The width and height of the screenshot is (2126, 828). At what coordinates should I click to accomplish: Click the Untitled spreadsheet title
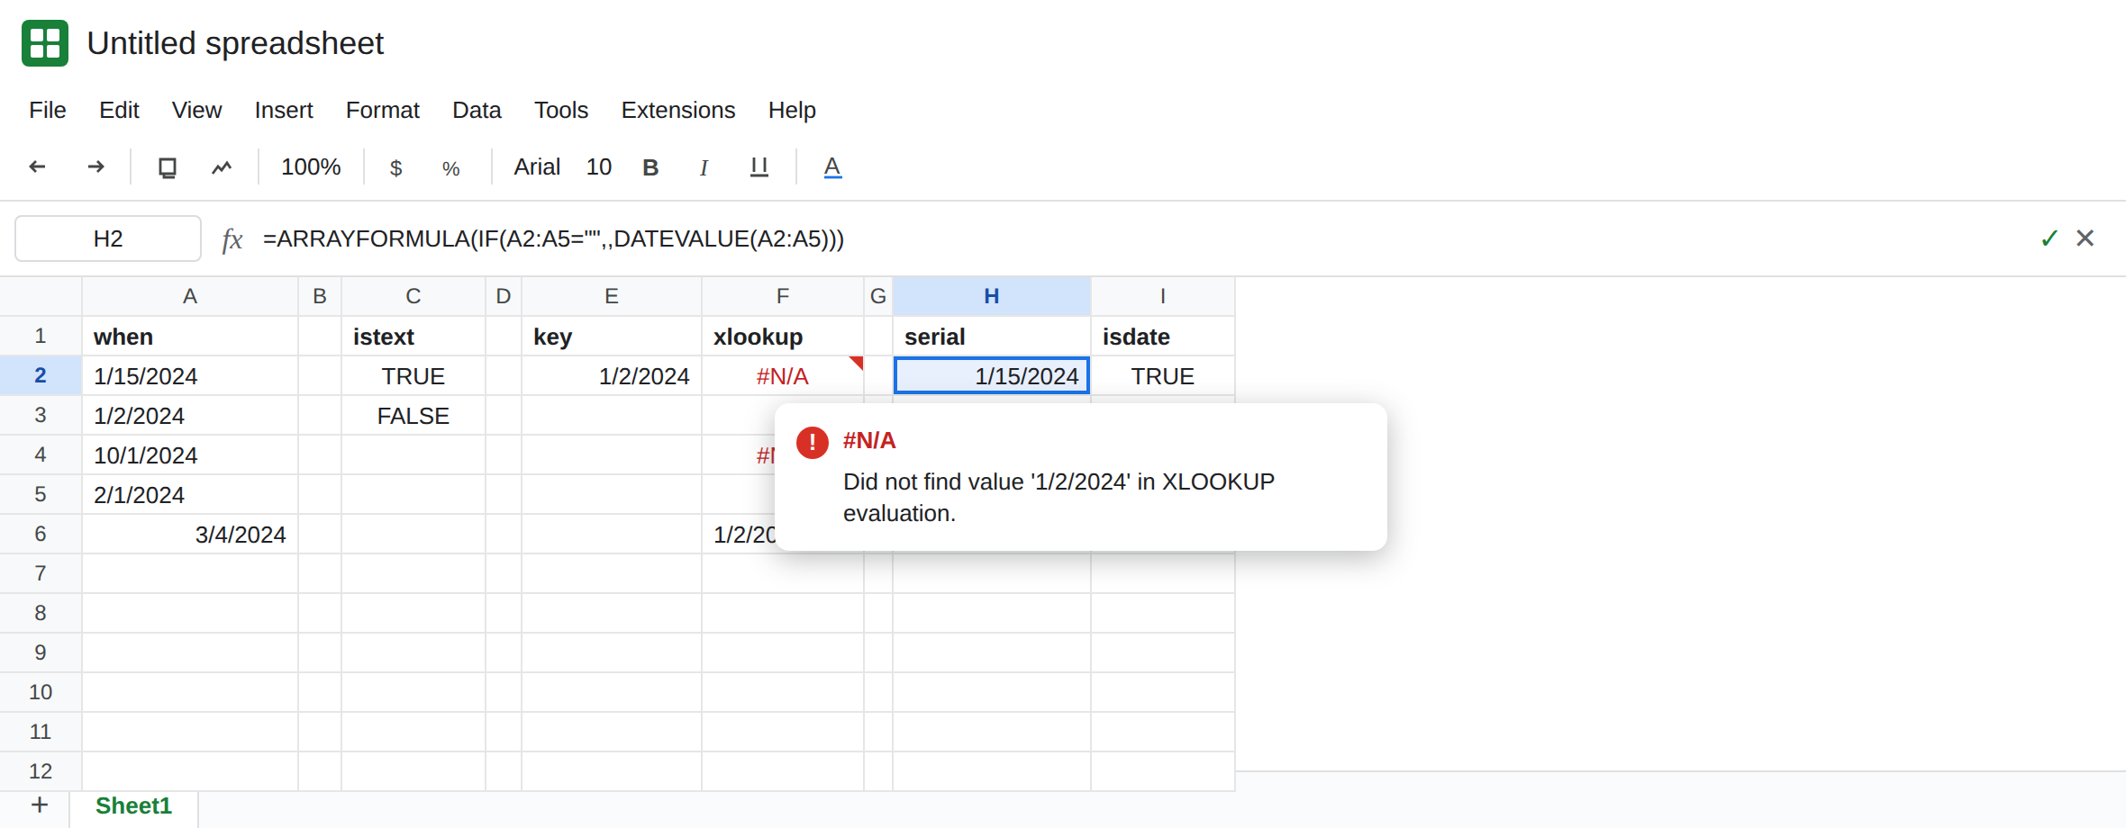[235, 43]
